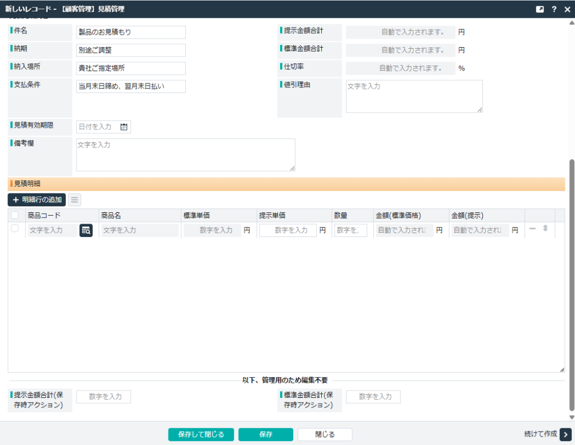Open the product code lookup picker
The height and width of the screenshot is (445, 575).
tap(86, 230)
